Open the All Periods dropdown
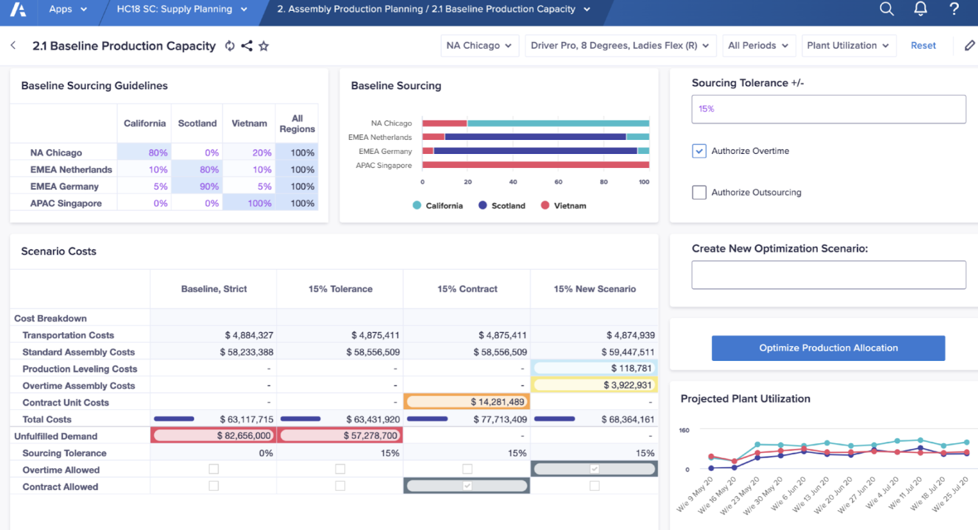 [758, 46]
